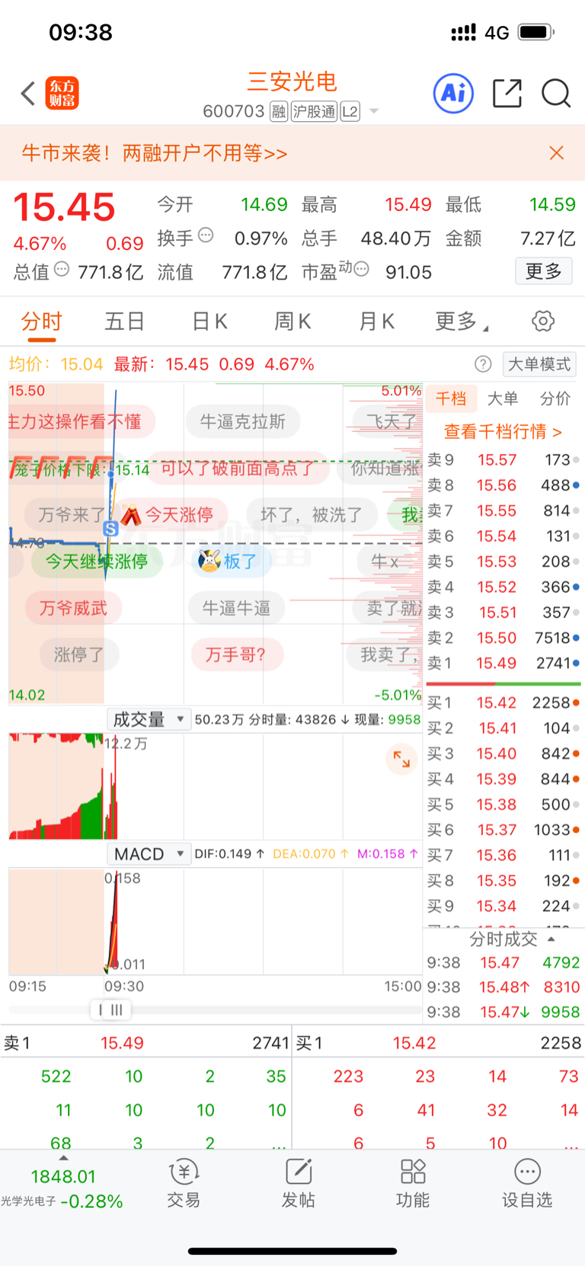Open 换手 info bubble icon
Viewport: 585px width, 1267px height.
tap(206, 235)
